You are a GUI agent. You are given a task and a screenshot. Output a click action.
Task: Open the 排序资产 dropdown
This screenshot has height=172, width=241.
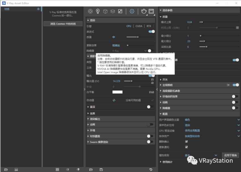212,136
